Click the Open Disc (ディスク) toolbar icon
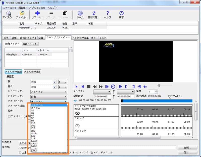The image size is (201, 157). click(x=8, y=14)
